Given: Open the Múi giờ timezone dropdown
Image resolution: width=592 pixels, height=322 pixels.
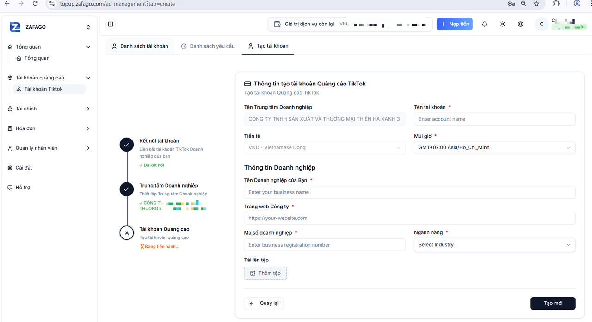Looking at the screenshot, I should tap(495, 148).
